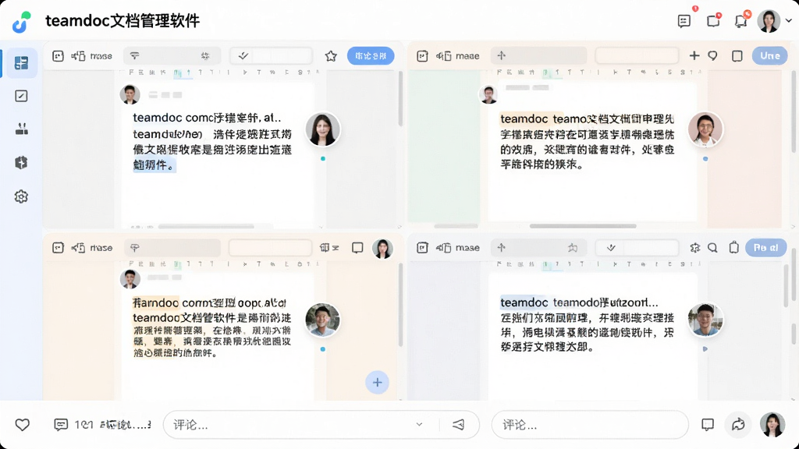Open the task checklist icon in the sidebar

pyautogui.click(x=21, y=96)
